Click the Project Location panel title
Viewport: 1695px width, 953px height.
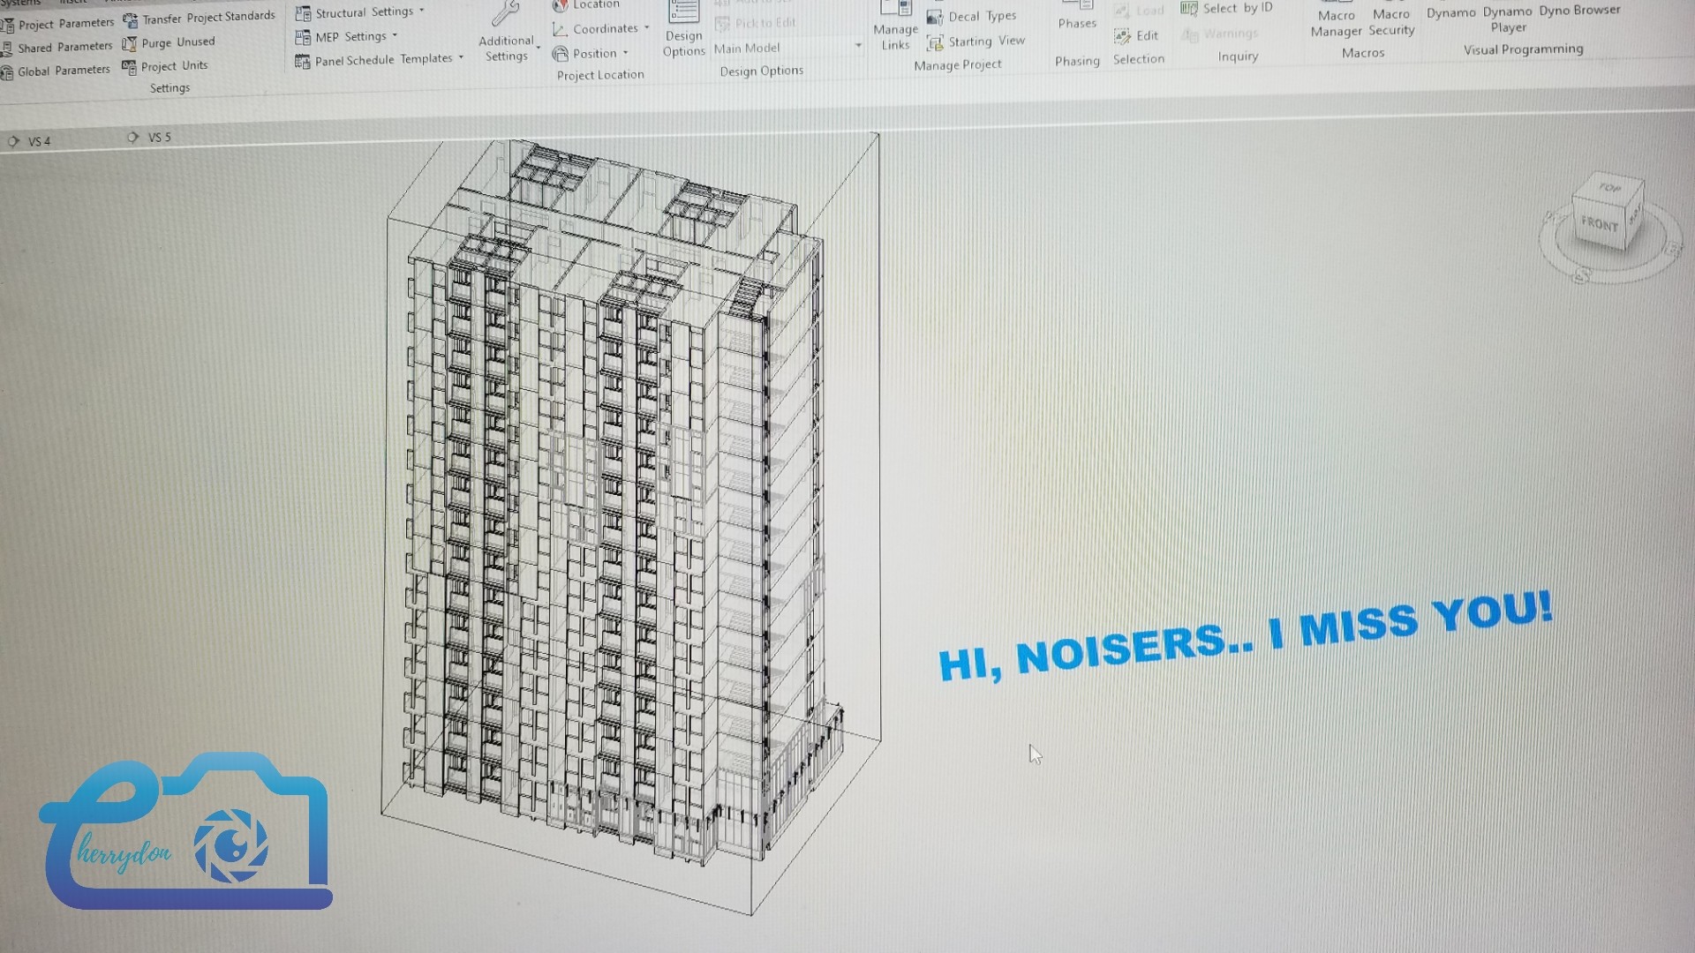click(600, 75)
